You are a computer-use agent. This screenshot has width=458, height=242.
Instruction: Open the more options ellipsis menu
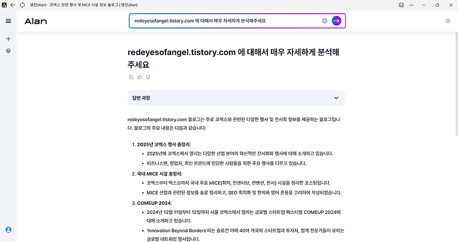pyautogui.click(x=411, y=5)
